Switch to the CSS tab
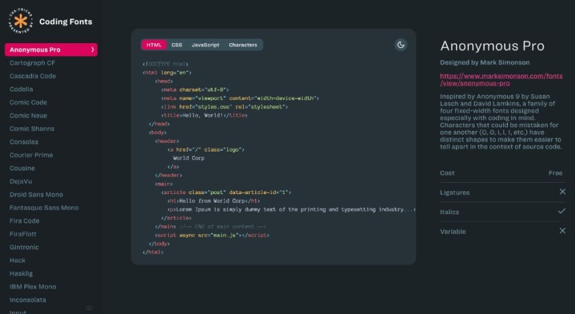 177,44
